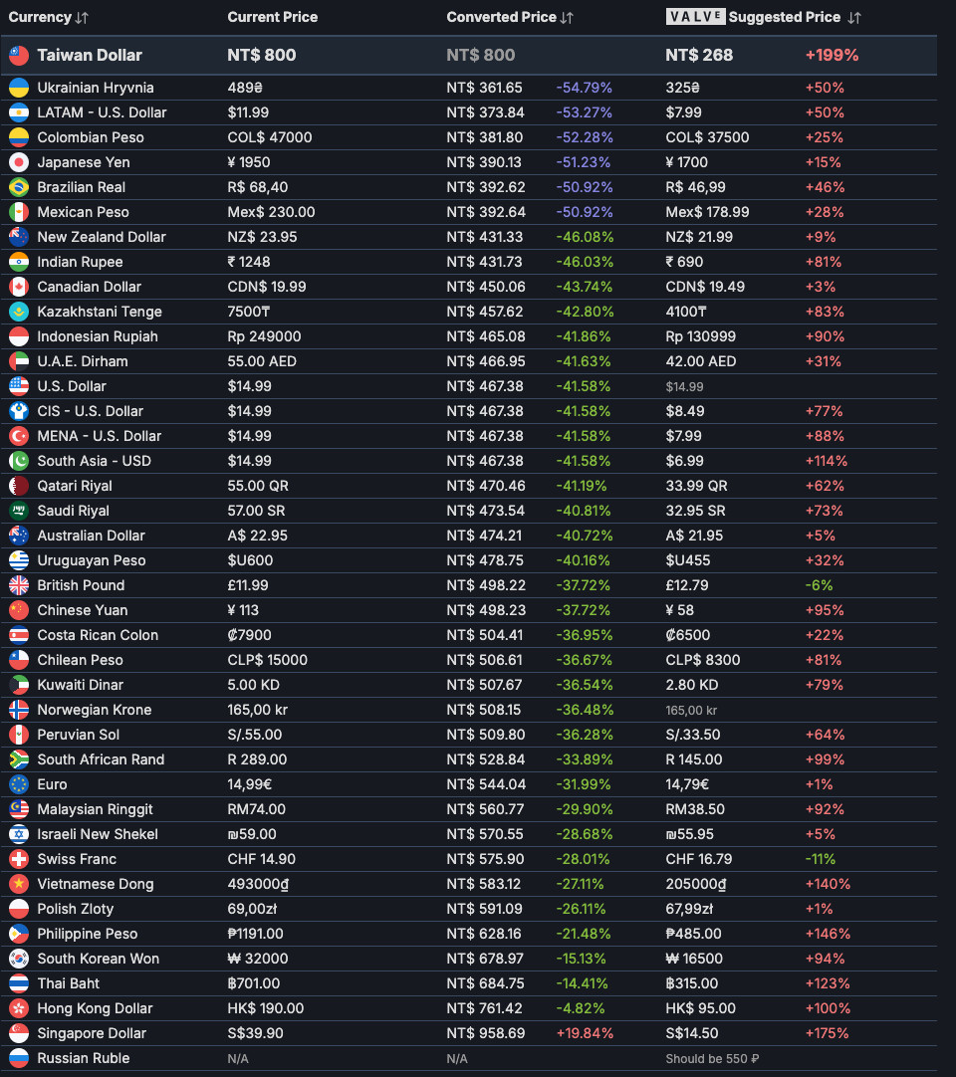
Task: Select the Taiwan Dollar header row
Action: point(90,56)
